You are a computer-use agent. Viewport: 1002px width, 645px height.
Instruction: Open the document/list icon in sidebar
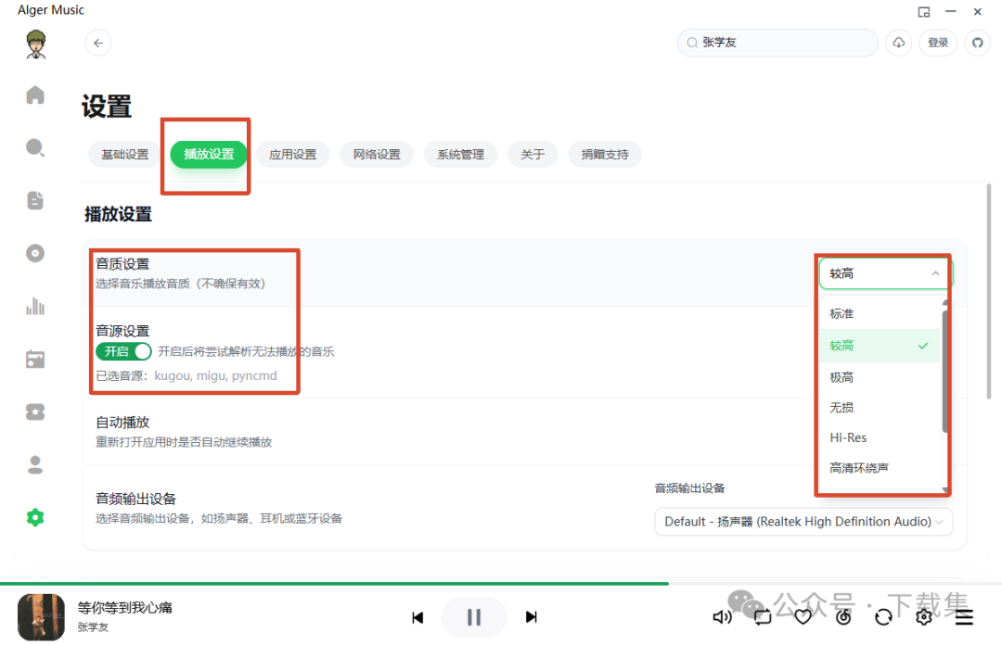35,200
